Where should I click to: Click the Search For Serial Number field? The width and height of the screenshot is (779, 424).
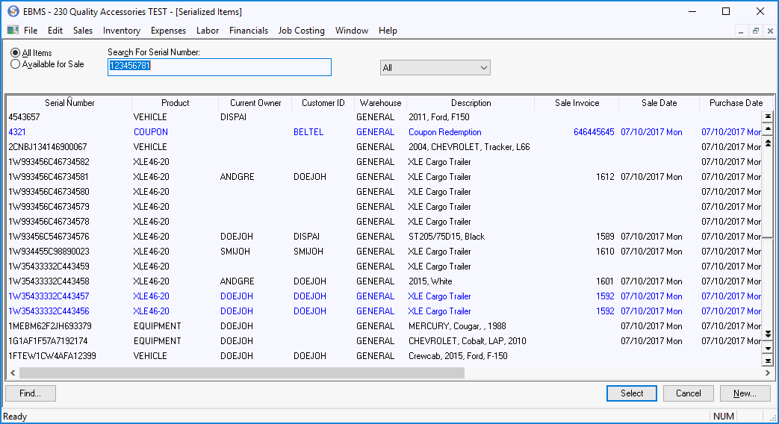coord(219,67)
